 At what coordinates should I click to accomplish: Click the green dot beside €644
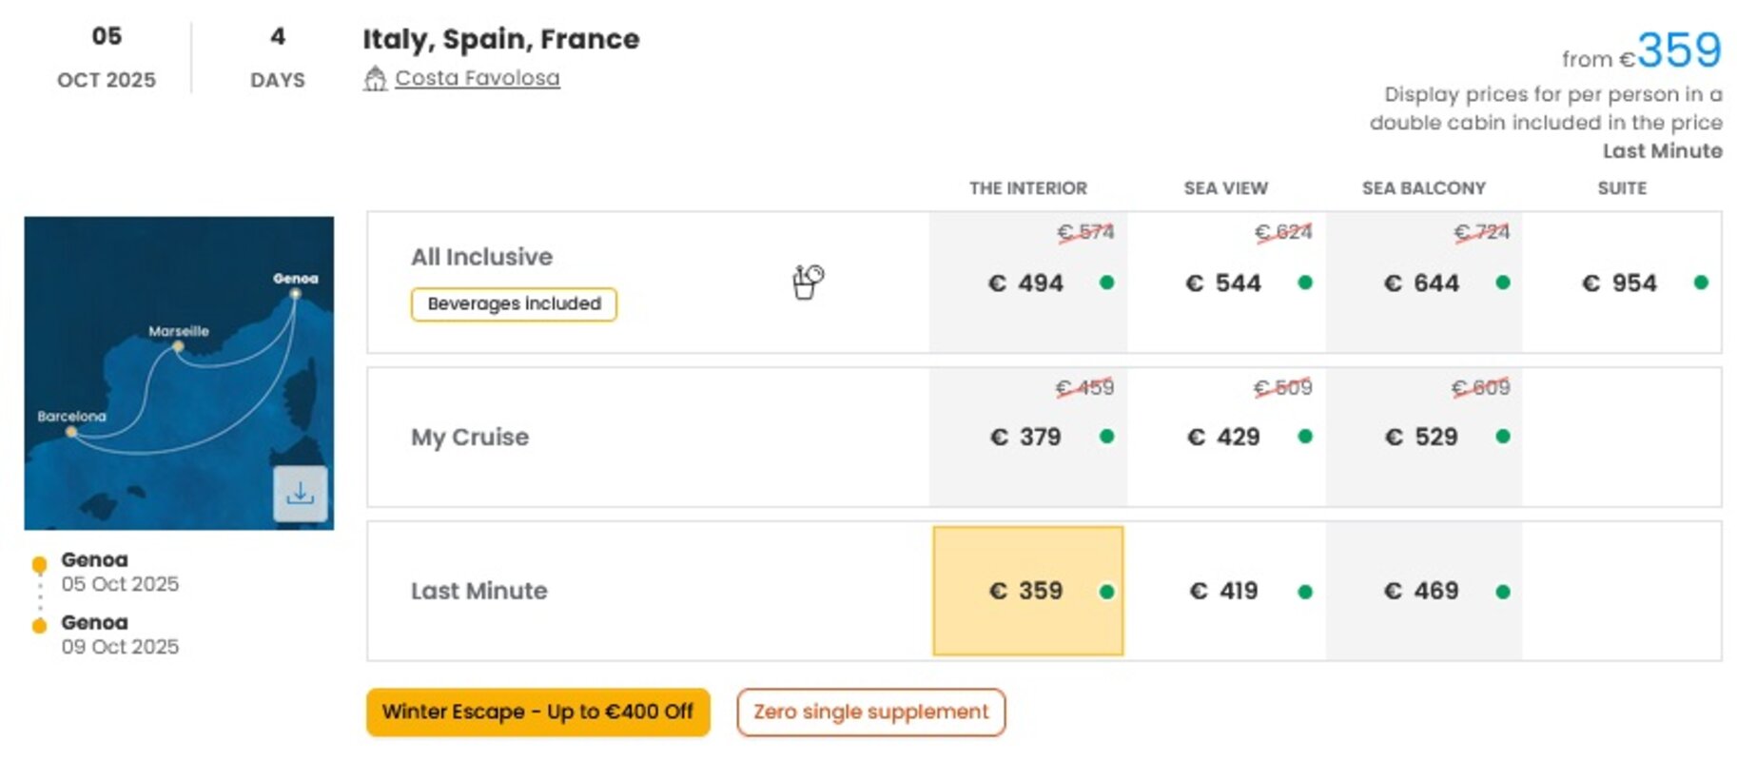click(1503, 283)
